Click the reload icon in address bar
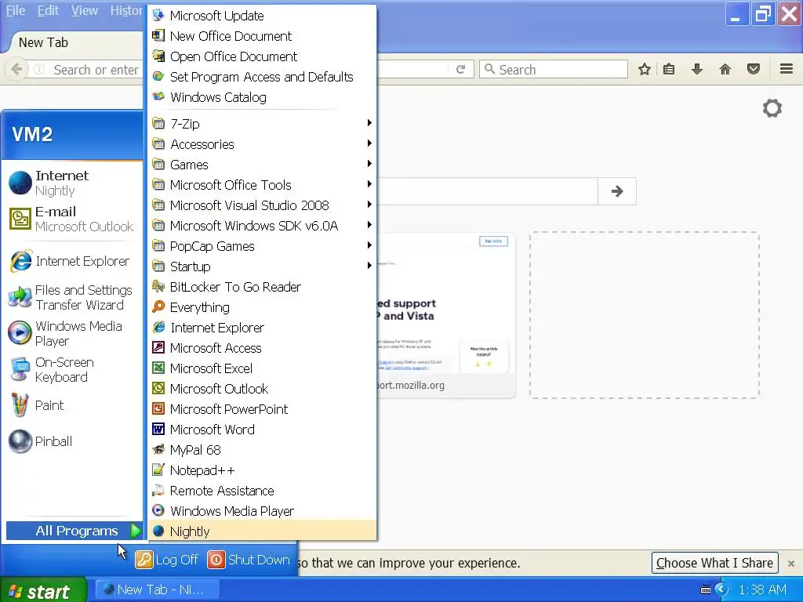The height and width of the screenshot is (602, 803). pos(460,69)
